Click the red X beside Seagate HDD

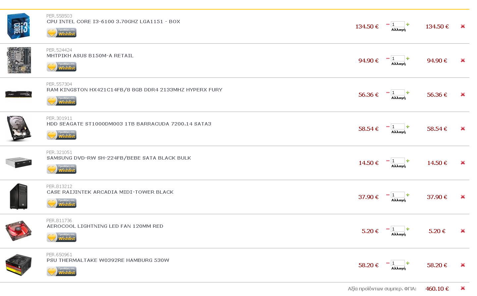click(463, 128)
